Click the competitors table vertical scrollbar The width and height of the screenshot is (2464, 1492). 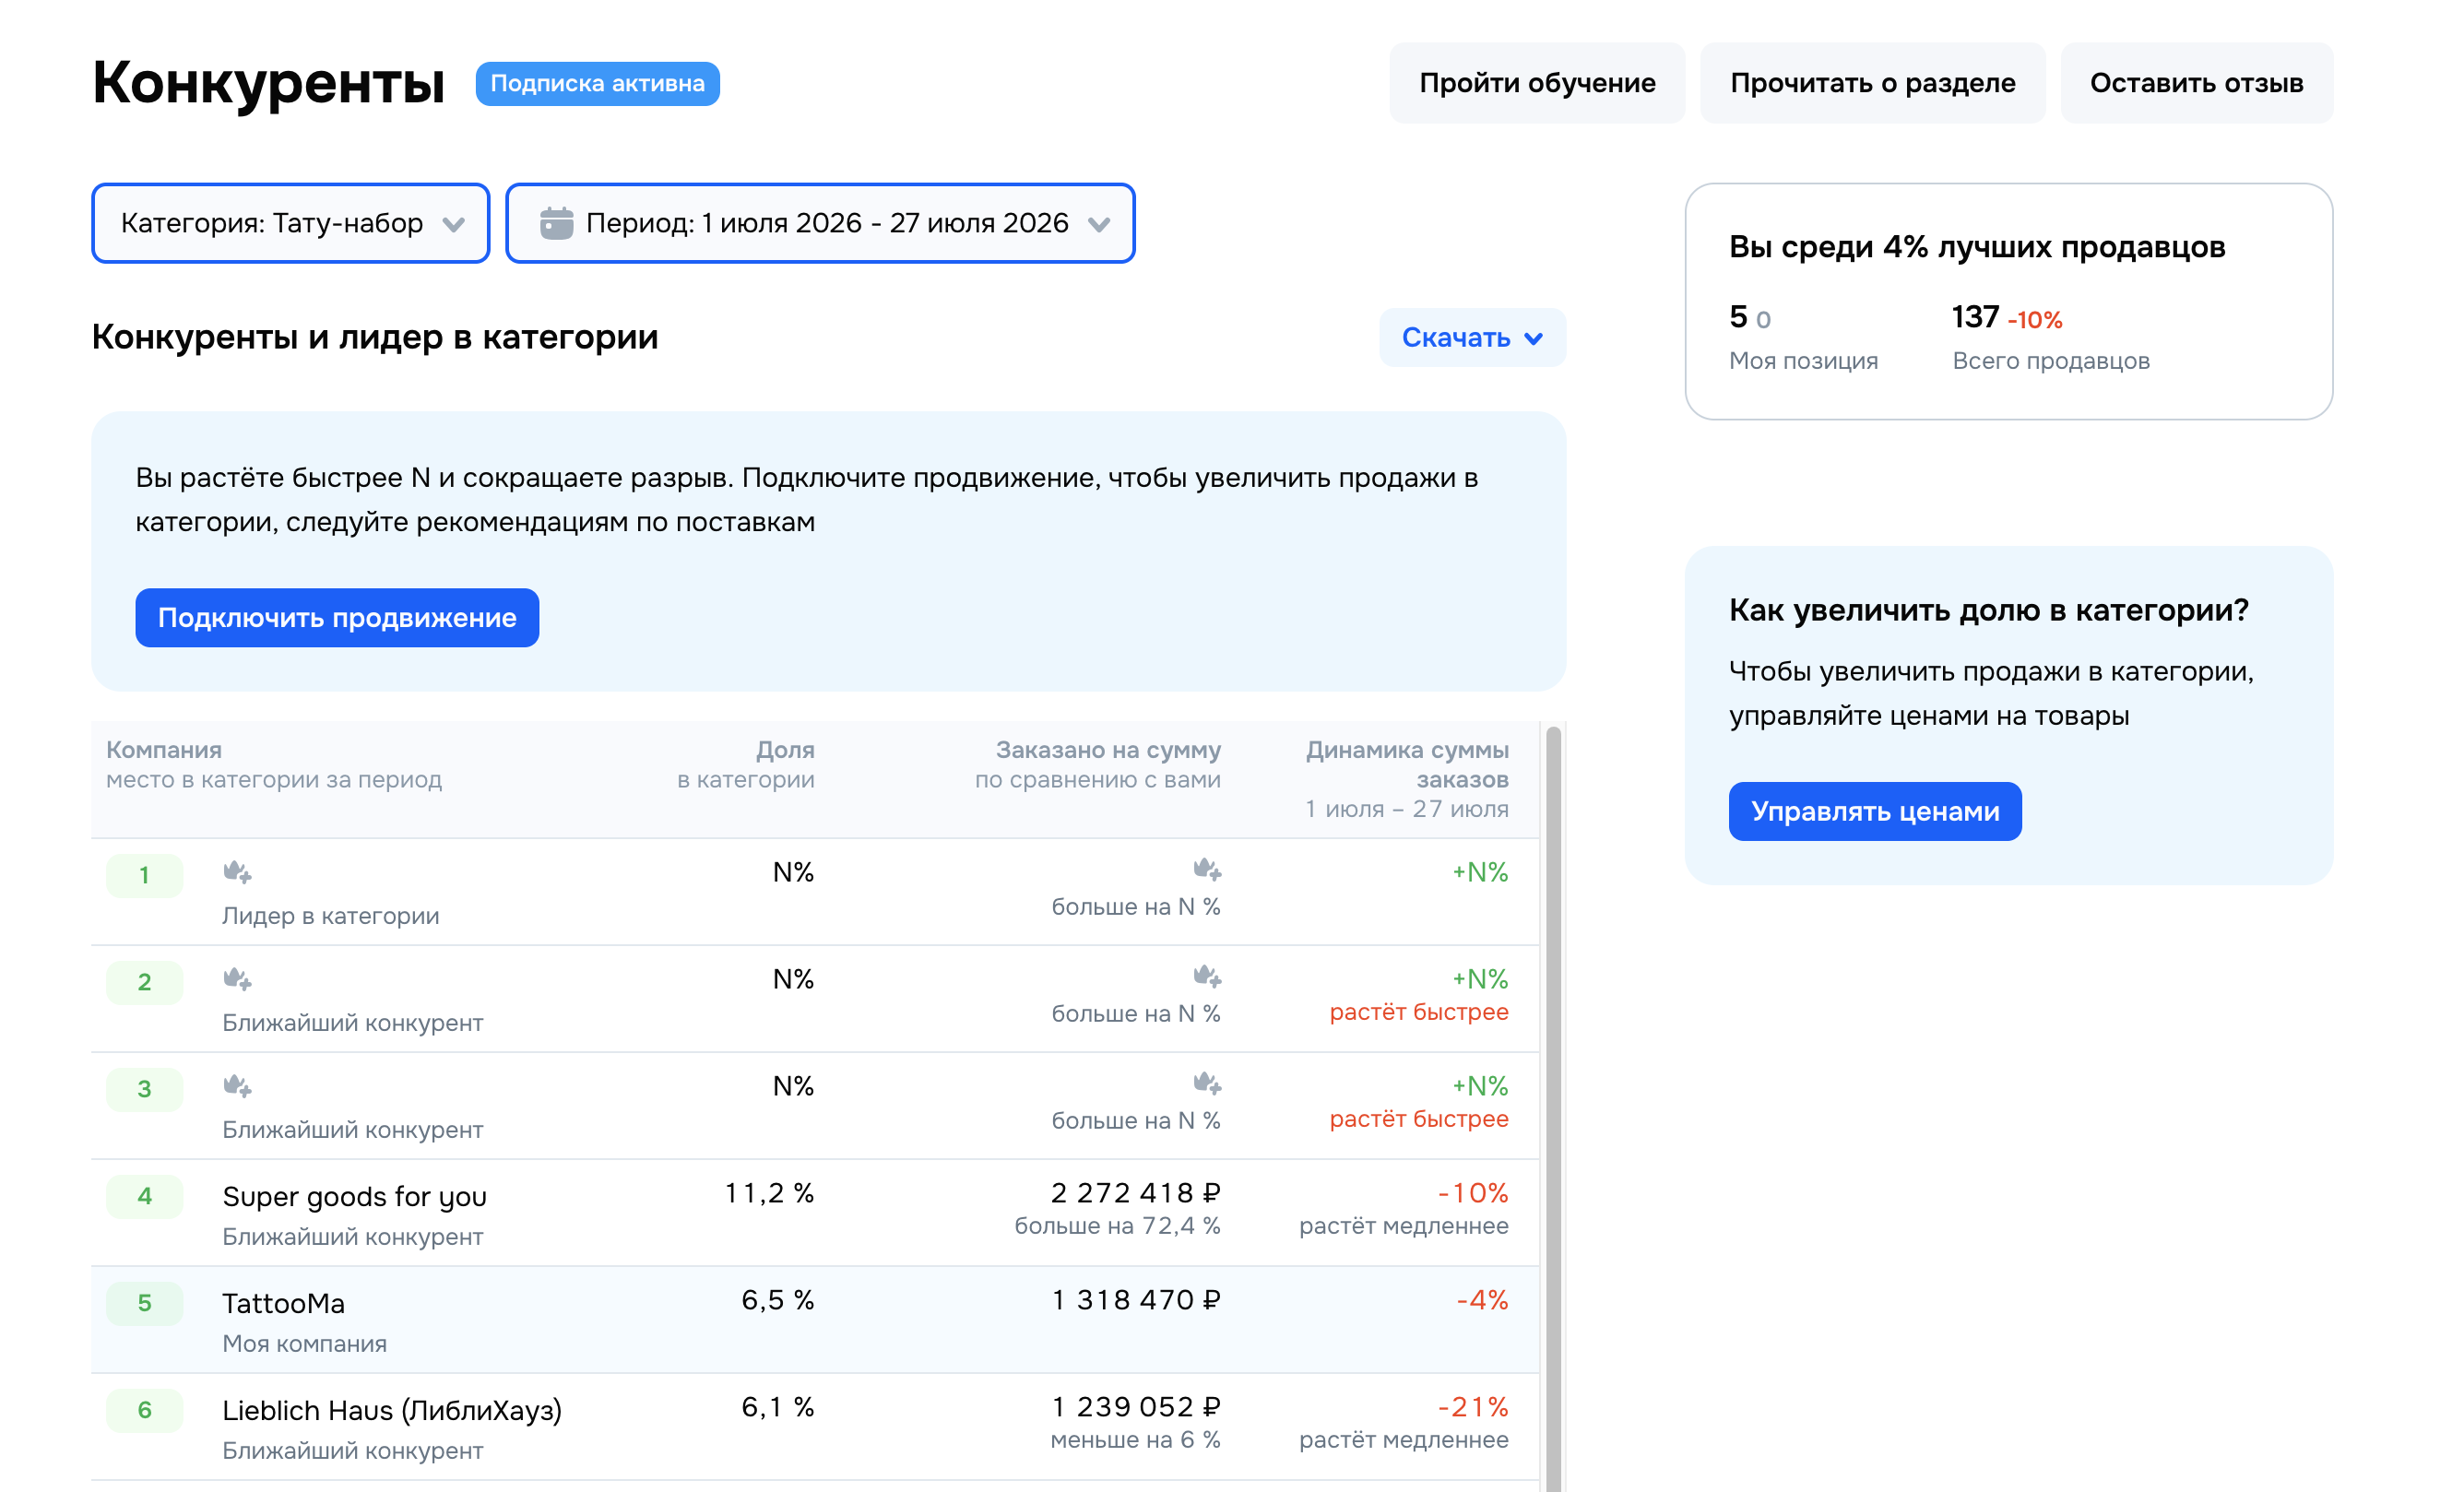tap(1552, 1108)
